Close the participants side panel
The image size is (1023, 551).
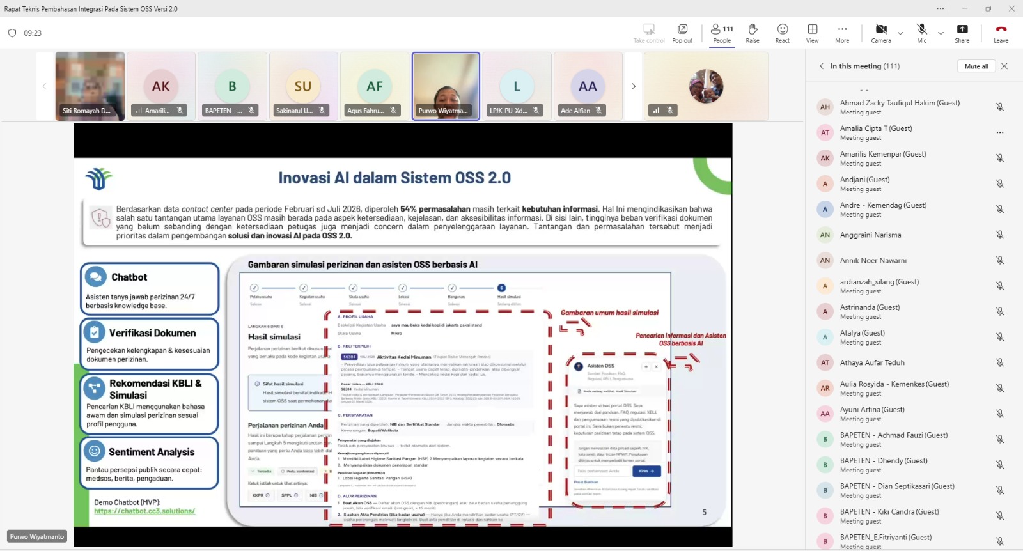[1004, 66]
